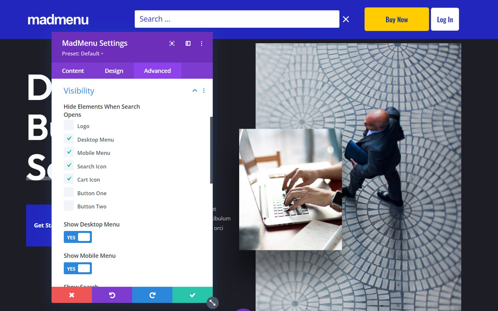
Task: Open the three-dot menu in MadMenu Settings header
Action: coord(202,43)
